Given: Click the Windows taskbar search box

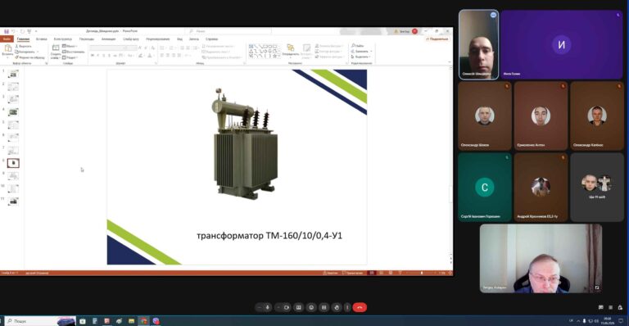Looking at the screenshot, I should (x=40, y=321).
